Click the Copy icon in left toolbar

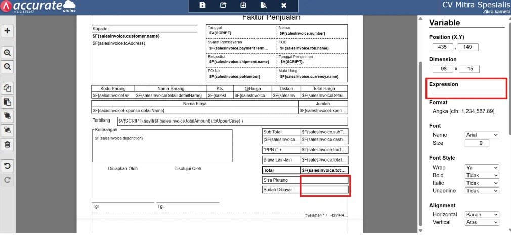(7, 88)
